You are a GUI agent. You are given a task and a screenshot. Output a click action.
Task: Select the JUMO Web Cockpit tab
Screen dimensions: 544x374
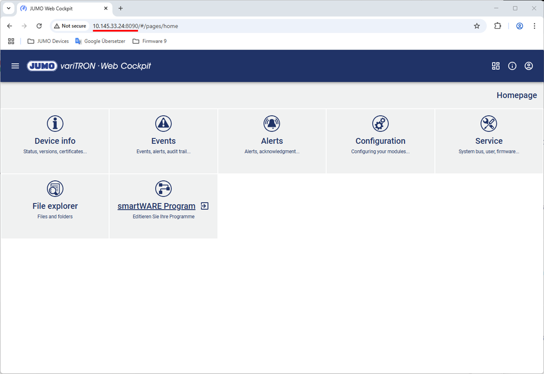(65, 8)
